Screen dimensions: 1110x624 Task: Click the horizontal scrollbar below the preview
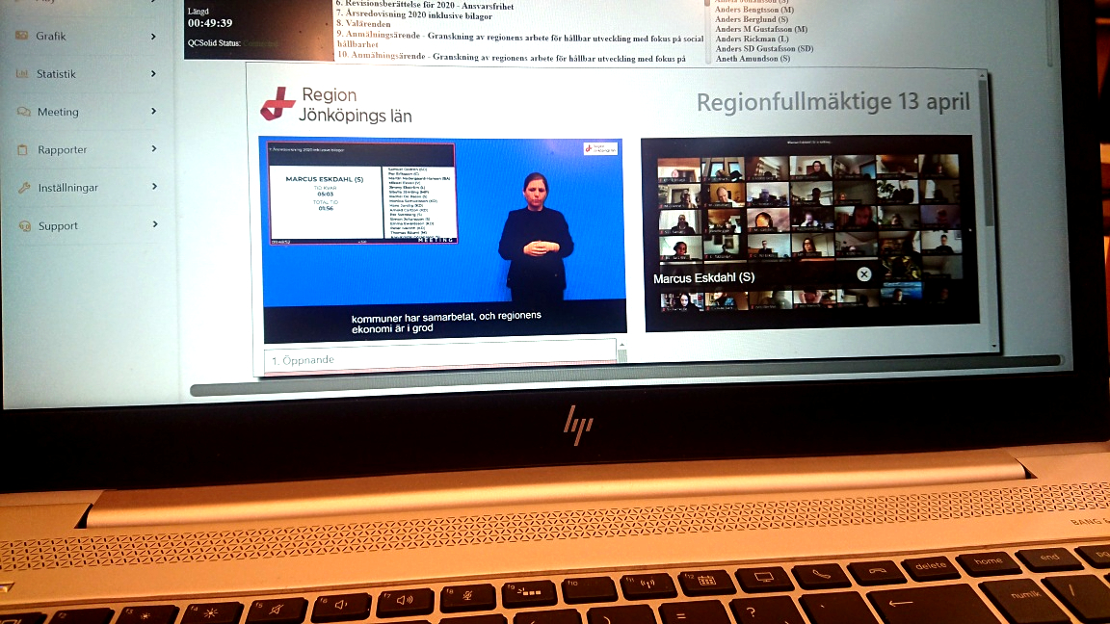point(626,374)
